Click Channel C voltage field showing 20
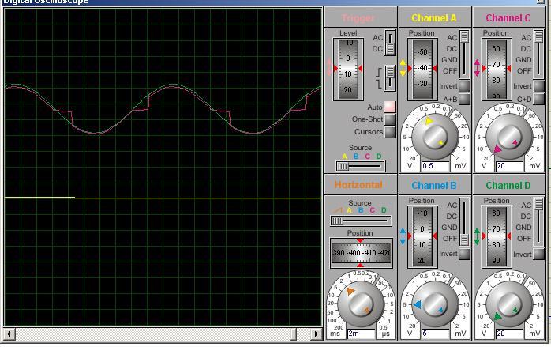This screenshot has width=551, height=347. coord(509,166)
